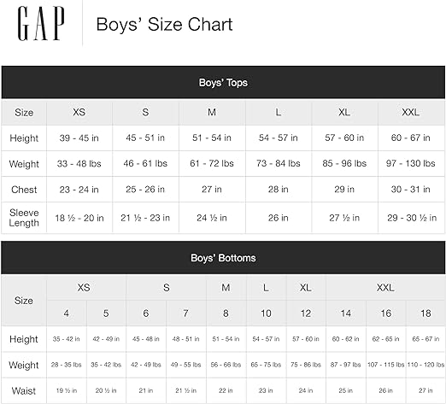
Task: Click the Waist row label
Action: (24, 390)
